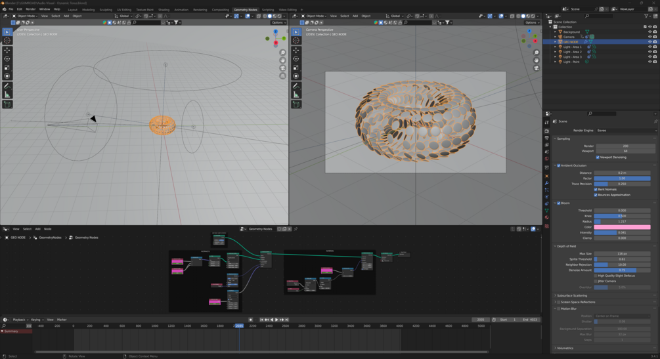
Task: Enable the Motion Blur checkbox
Action: pyautogui.click(x=558, y=308)
